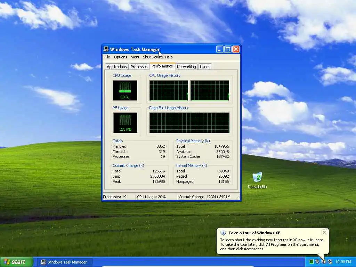Switch to the Users tab
356x267 pixels.
click(x=204, y=67)
